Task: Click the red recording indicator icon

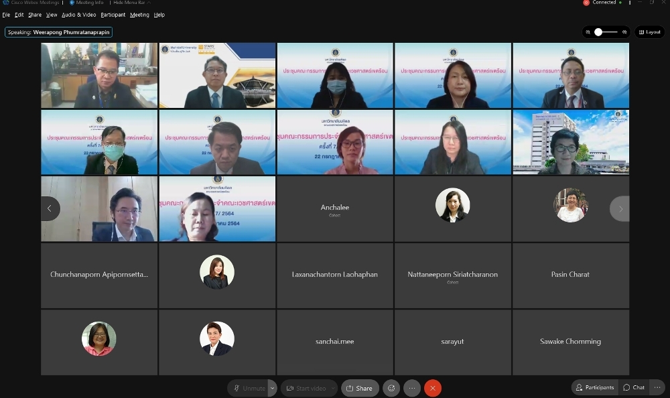Action: (x=586, y=3)
